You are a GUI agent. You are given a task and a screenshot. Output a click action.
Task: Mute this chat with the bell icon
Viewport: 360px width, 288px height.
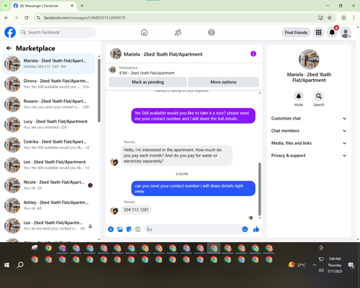pos(299,96)
